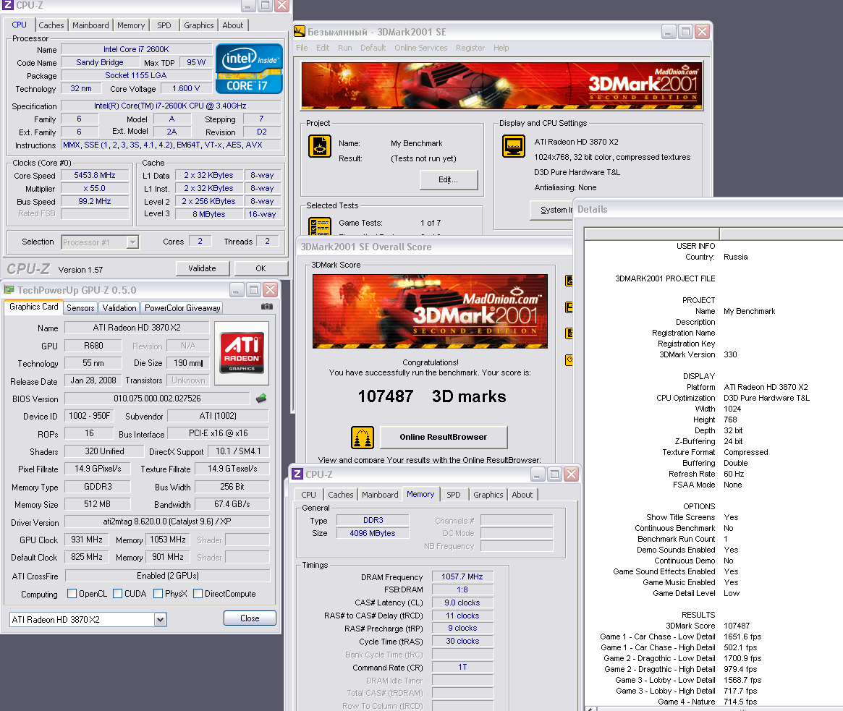The image size is (843, 711).
Task: Click the 3DMark2001 SE title bar icon
Action: coord(300,32)
